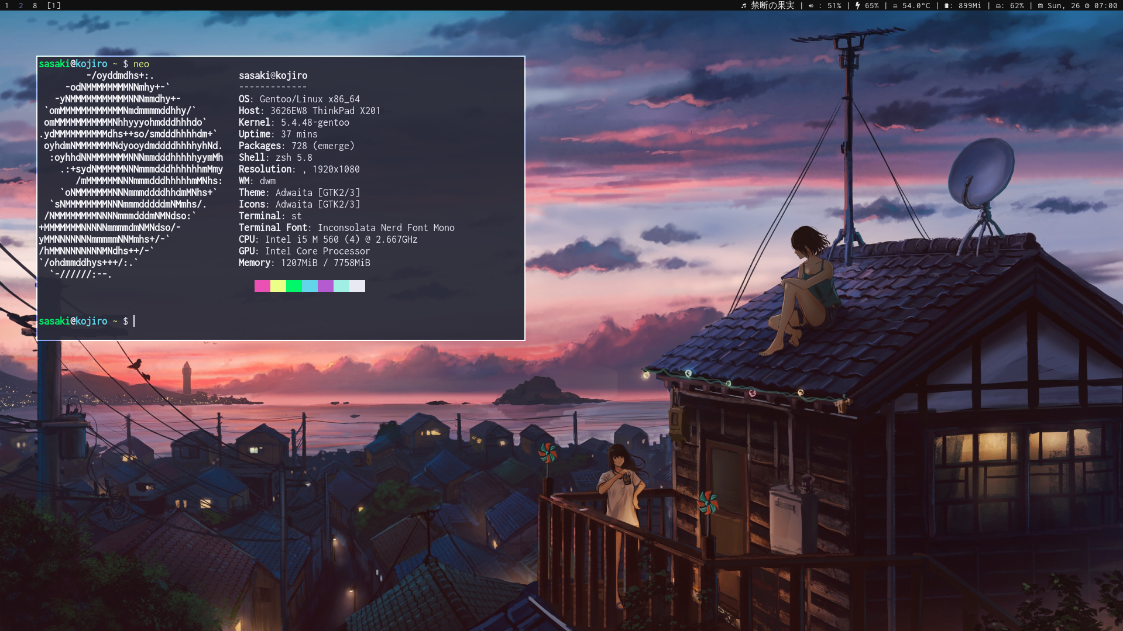Click the dashed separator line under sasaki@kojiro
Screen dimensions: 1123x631
[x=273, y=87]
